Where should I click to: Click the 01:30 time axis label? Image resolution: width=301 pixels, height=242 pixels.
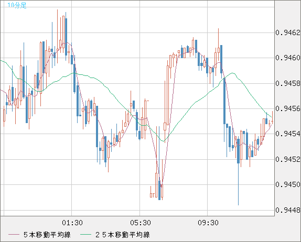click(x=72, y=223)
